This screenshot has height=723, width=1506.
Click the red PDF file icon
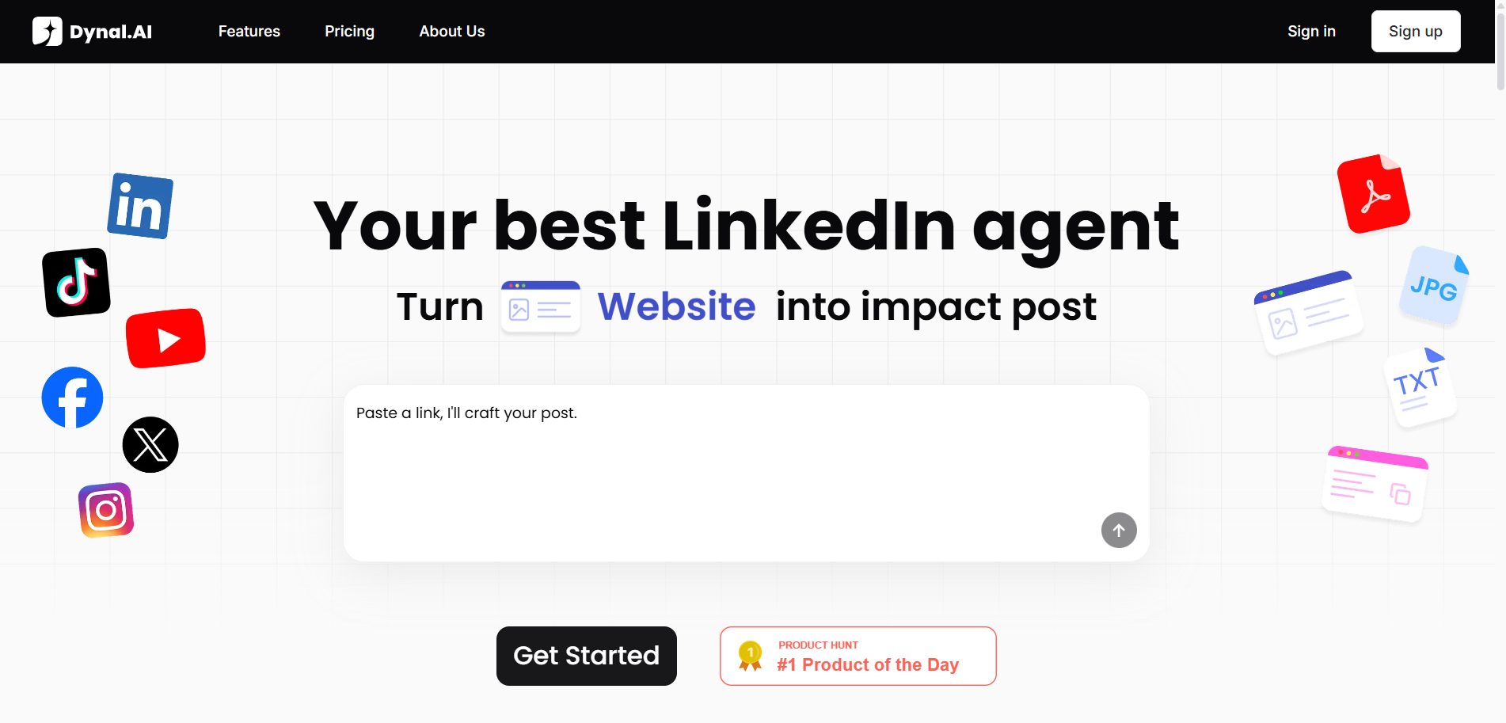pos(1375,193)
